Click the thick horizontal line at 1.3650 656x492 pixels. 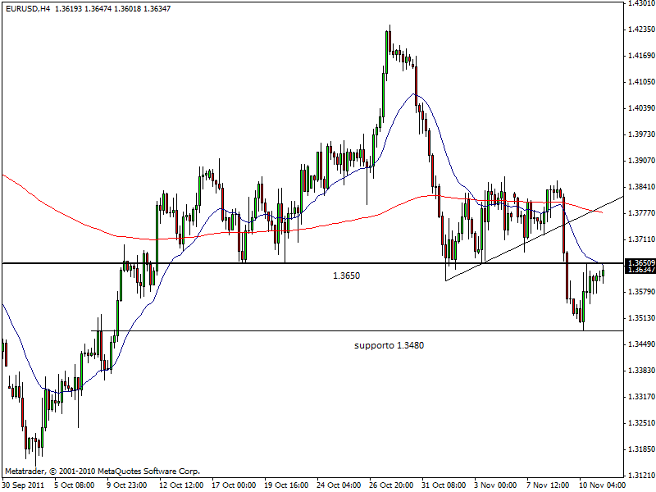pos(246,263)
